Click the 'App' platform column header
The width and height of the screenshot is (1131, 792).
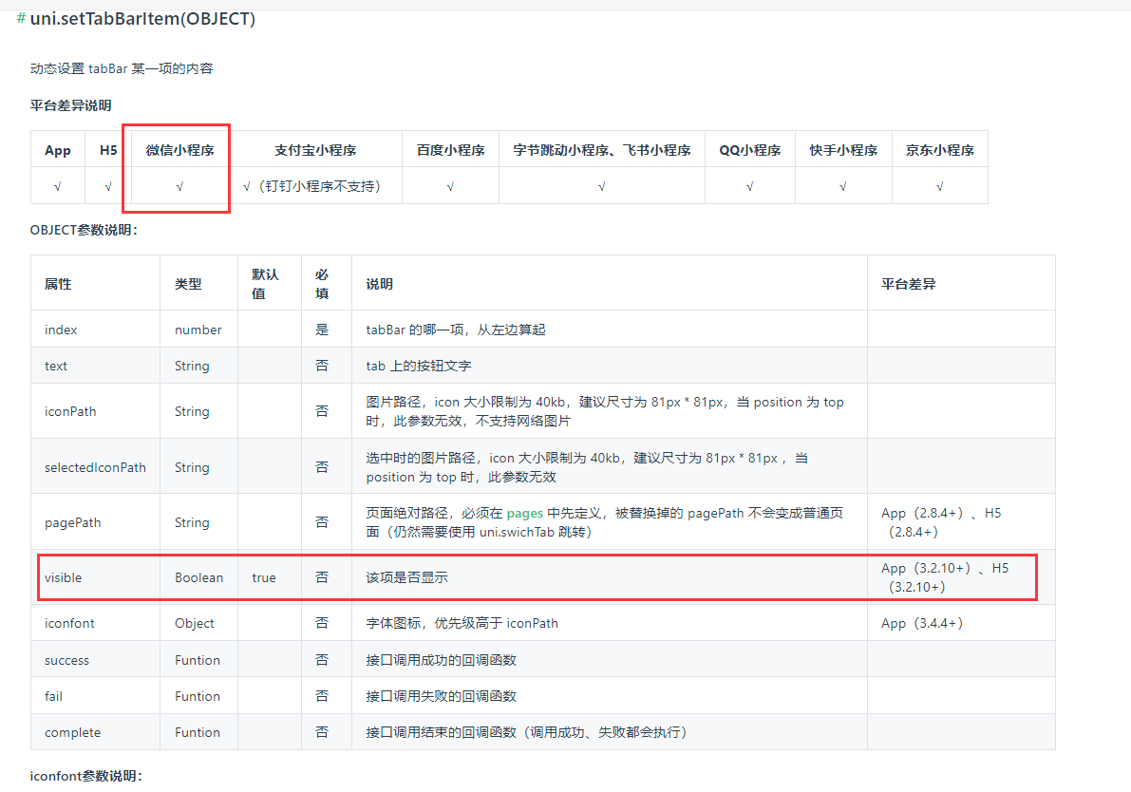tap(58, 150)
